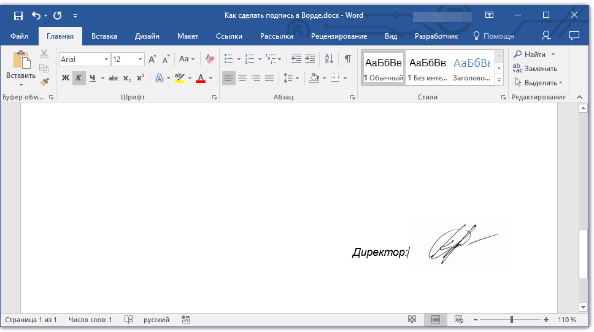The image size is (594, 332).
Task: Click the Заменить button
Action: coord(535,69)
